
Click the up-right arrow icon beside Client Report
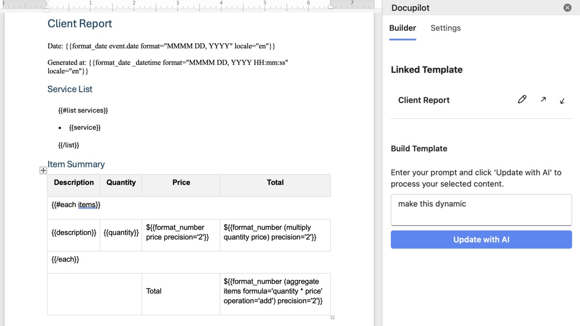click(x=543, y=100)
